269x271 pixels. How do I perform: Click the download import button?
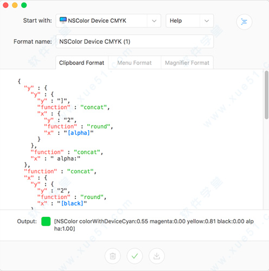[157, 256]
